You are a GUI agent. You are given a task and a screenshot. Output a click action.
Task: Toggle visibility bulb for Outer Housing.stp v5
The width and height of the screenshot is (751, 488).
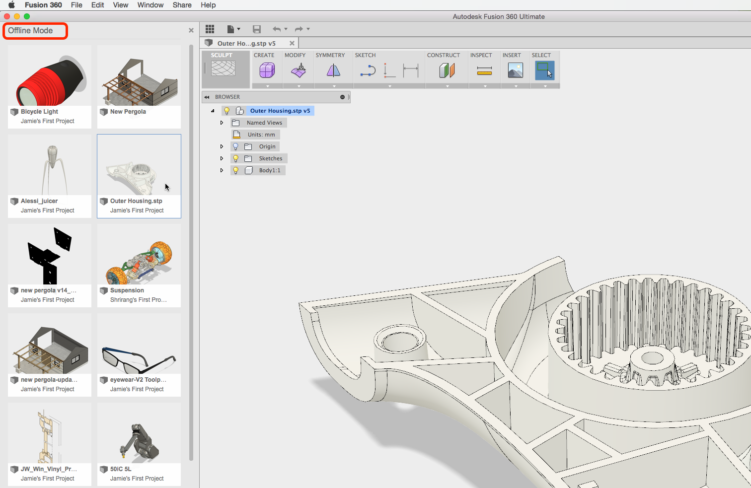(x=227, y=111)
